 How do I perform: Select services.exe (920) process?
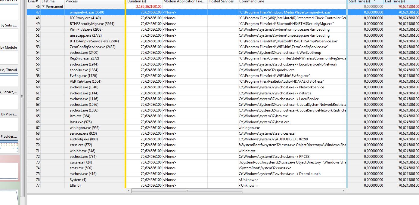[83, 133]
